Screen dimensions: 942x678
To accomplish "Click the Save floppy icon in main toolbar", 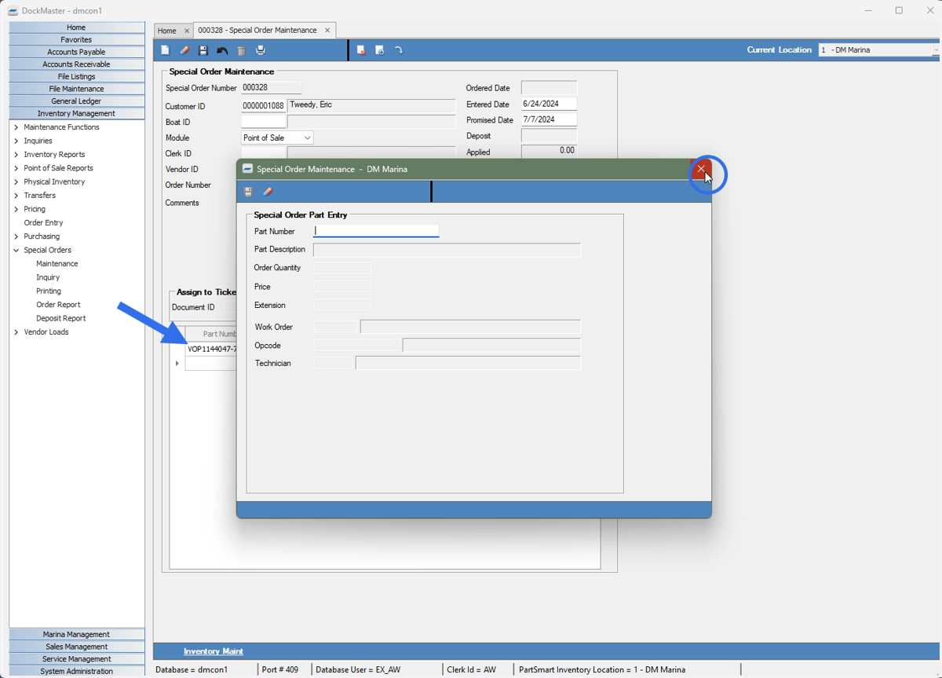I will (203, 50).
